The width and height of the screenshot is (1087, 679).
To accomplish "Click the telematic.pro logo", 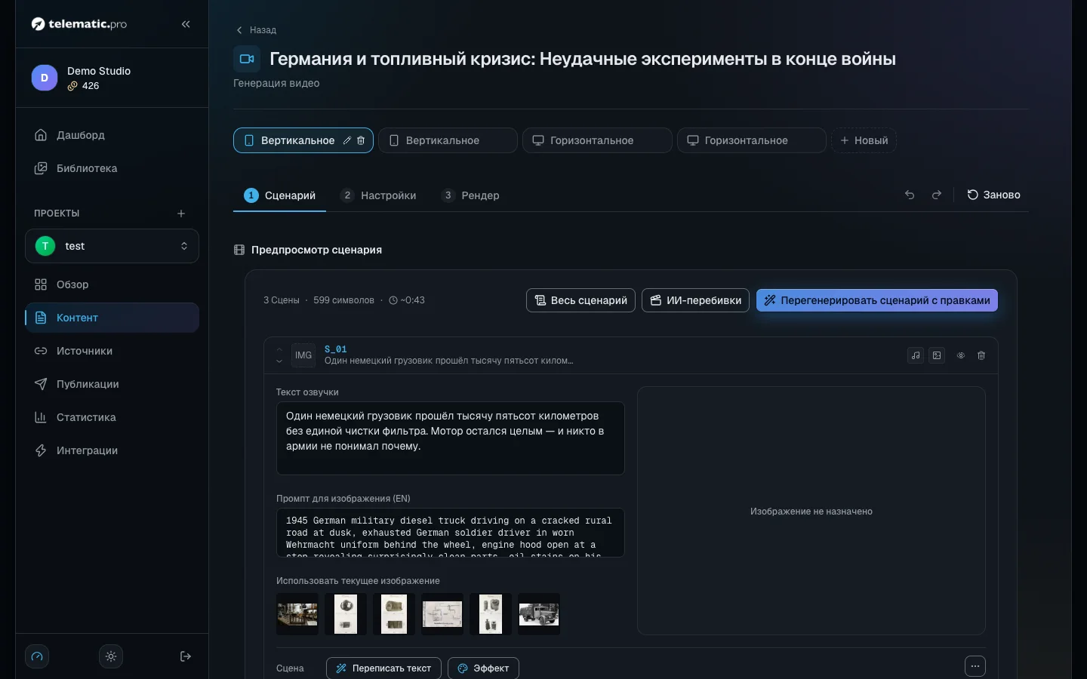I will tap(79, 24).
